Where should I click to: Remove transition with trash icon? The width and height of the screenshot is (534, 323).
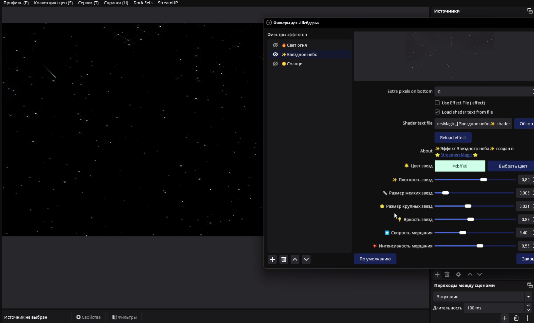516,318
